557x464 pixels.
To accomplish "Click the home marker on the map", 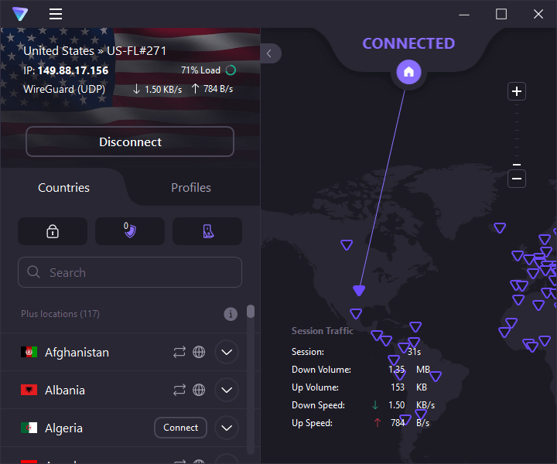I will (408, 72).
